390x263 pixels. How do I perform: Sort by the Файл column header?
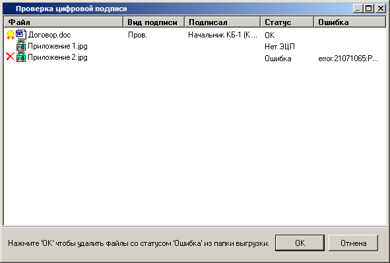tap(63, 22)
